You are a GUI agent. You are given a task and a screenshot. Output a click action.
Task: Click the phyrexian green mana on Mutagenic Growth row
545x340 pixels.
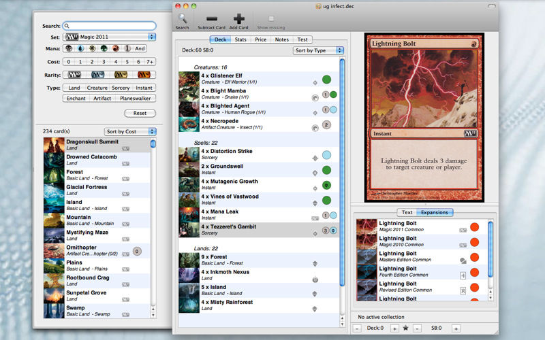coord(326,185)
